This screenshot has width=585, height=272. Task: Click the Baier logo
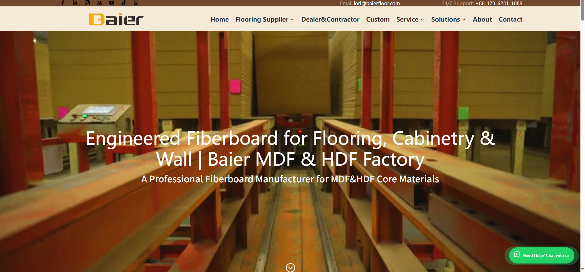116,19
